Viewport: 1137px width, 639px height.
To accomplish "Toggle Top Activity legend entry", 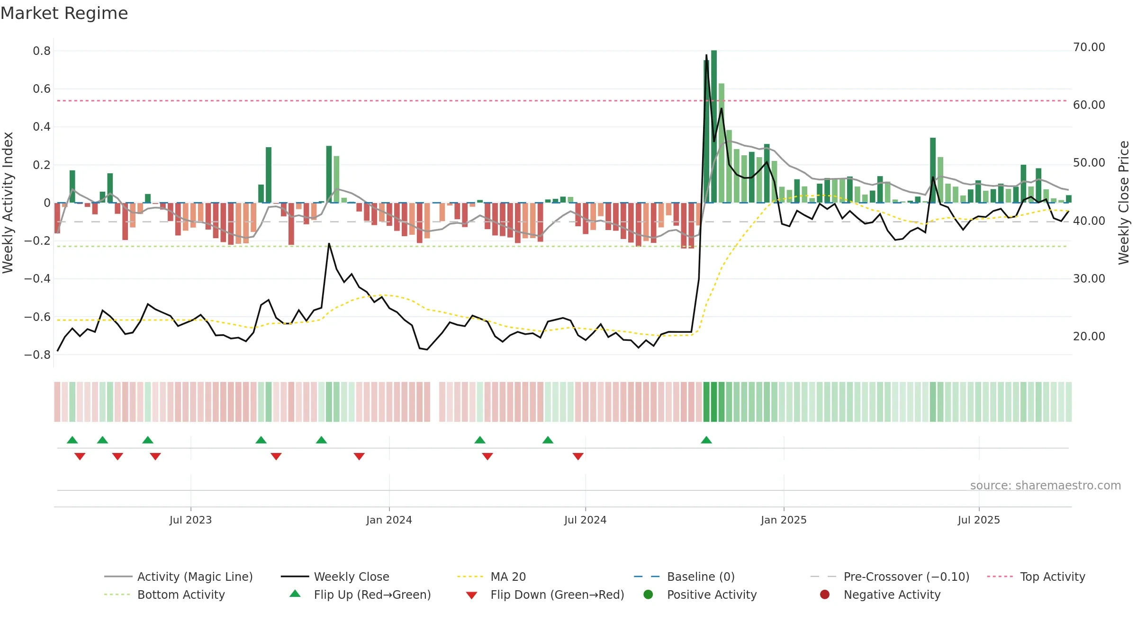I will 1036,577.
